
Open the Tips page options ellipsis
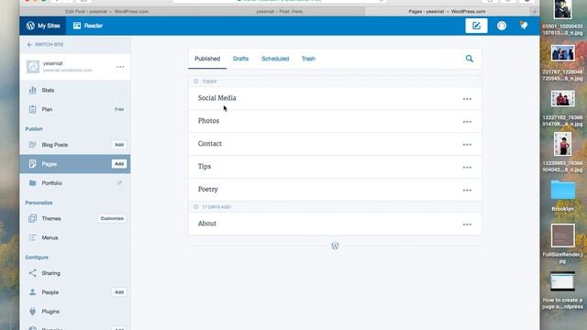(467, 168)
